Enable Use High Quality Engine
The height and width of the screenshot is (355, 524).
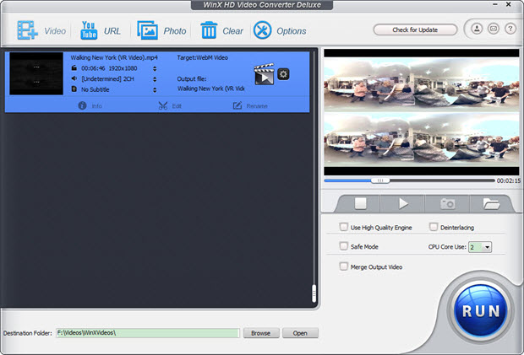[x=343, y=228]
